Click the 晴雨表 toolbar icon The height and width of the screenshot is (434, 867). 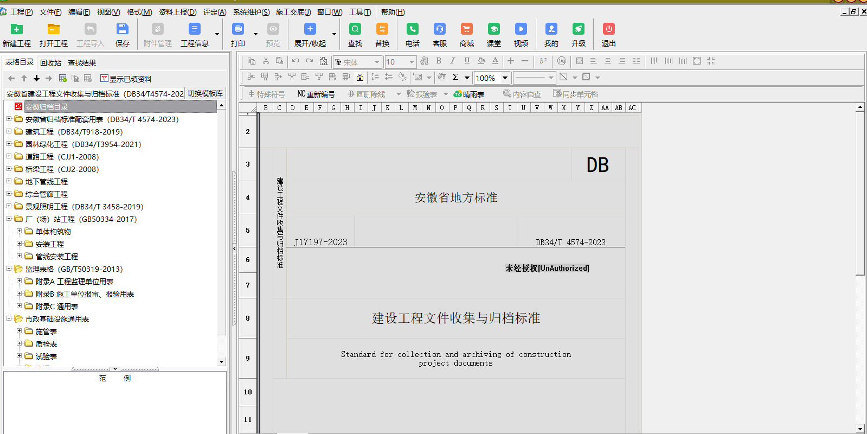tap(469, 94)
